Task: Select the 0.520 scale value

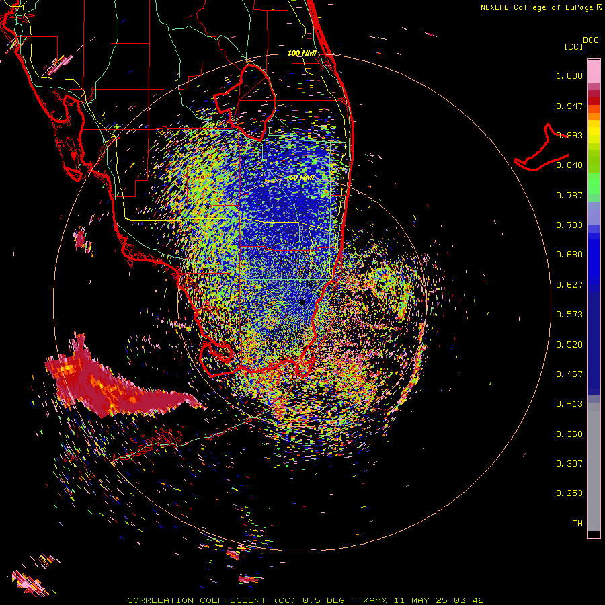Action: click(569, 344)
